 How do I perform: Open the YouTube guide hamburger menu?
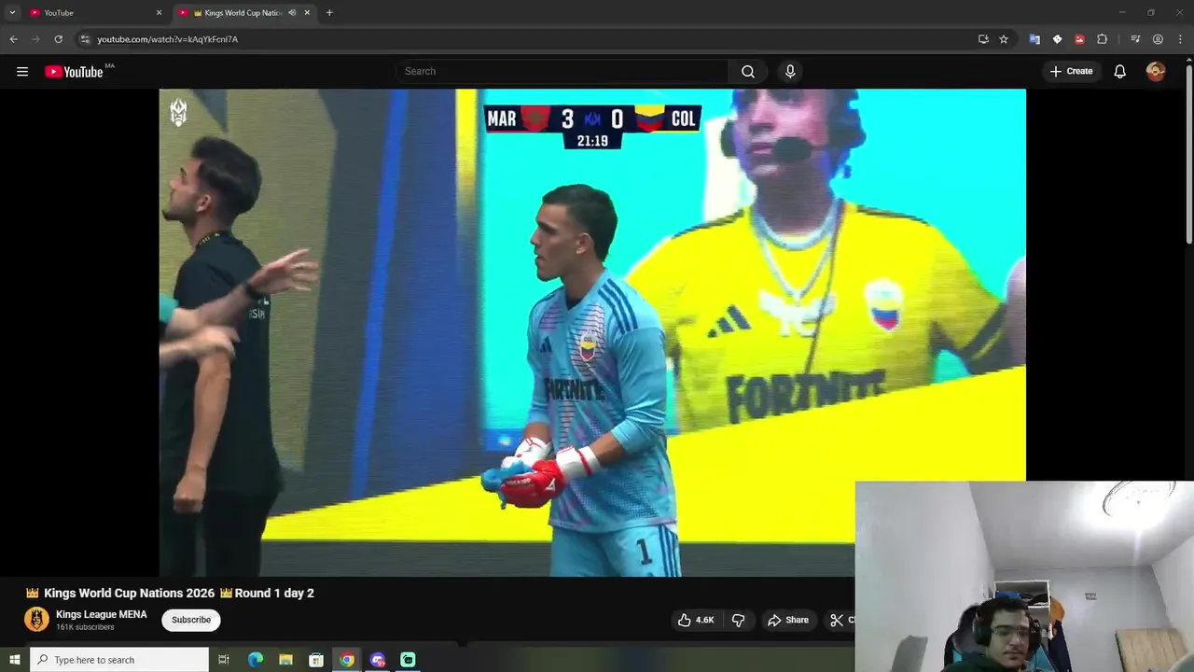22,72
